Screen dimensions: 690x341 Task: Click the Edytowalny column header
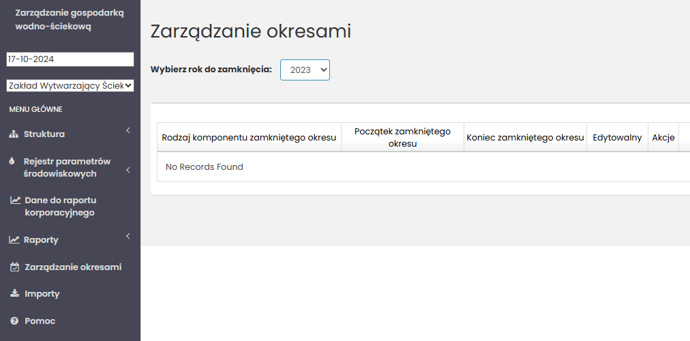[x=617, y=138]
